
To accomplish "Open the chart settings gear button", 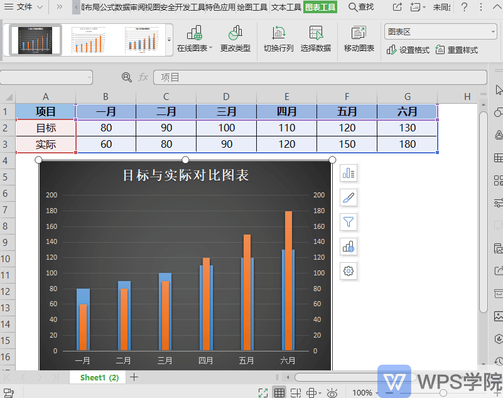I will 349,271.
